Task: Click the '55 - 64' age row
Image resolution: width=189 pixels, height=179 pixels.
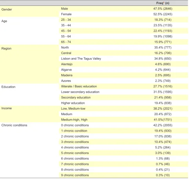Action: [x=66, y=36]
